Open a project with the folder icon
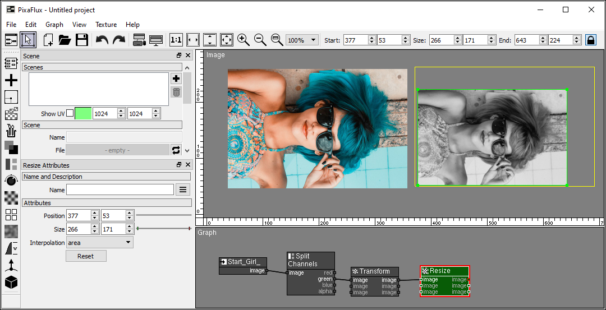 click(x=65, y=40)
